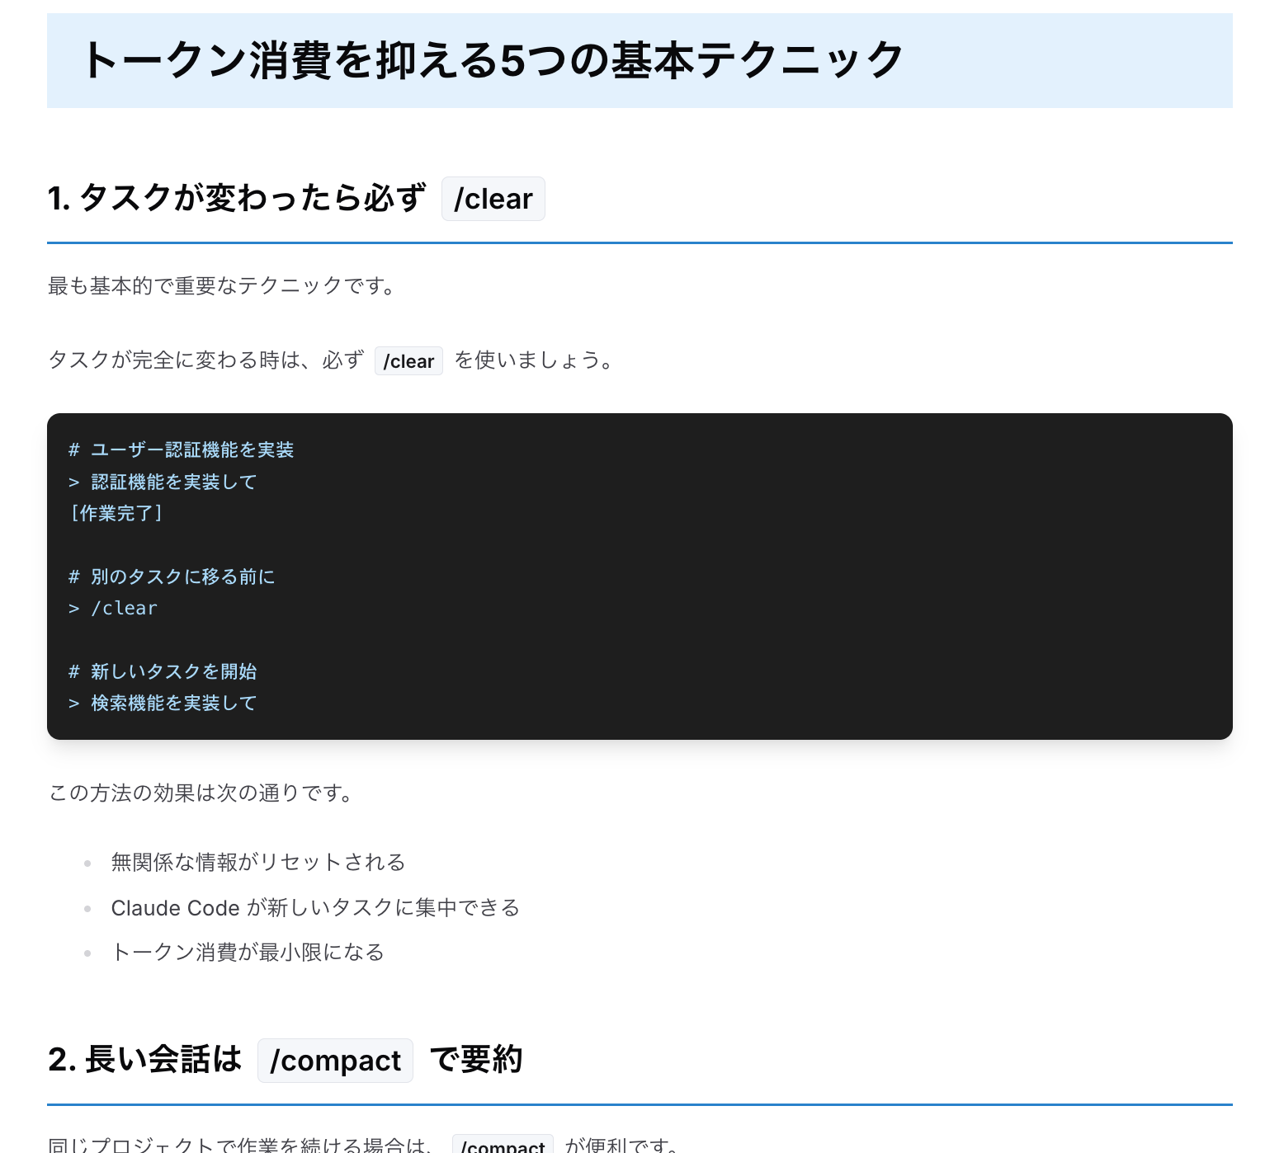Screen dimensions: 1284x1153
Task: Click the /compact code tag in heading 2
Action: coord(335,1061)
